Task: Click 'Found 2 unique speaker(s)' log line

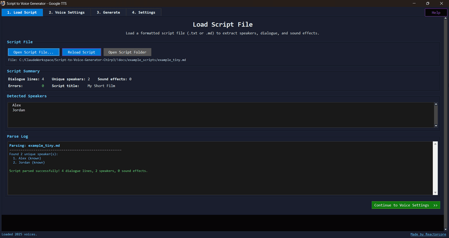Action: tap(34, 154)
